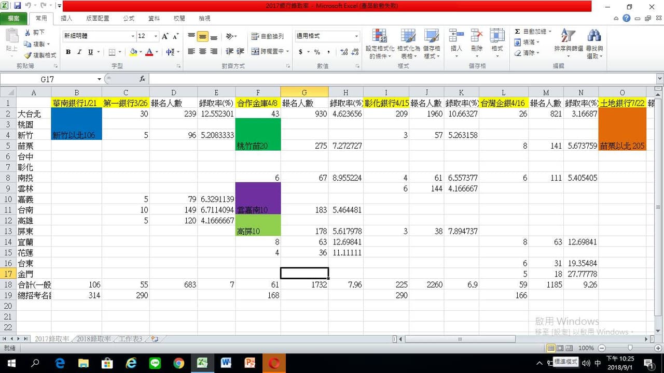Viewport: 664px width, 373px height.
Task: Toggle align text left
Action: [191, 52]
